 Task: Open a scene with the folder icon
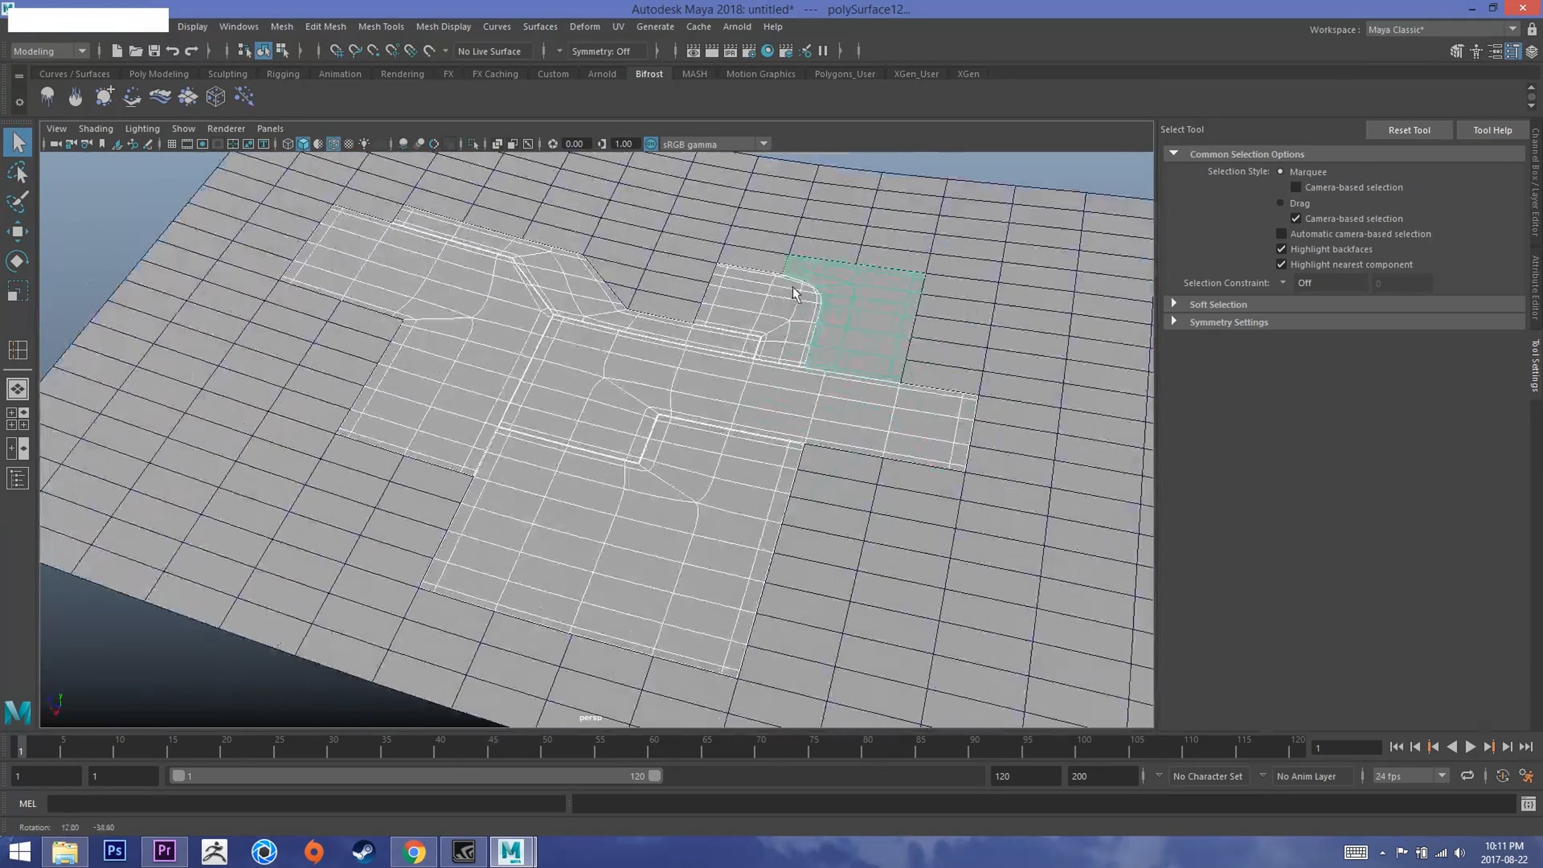click(x=135, y=51)
